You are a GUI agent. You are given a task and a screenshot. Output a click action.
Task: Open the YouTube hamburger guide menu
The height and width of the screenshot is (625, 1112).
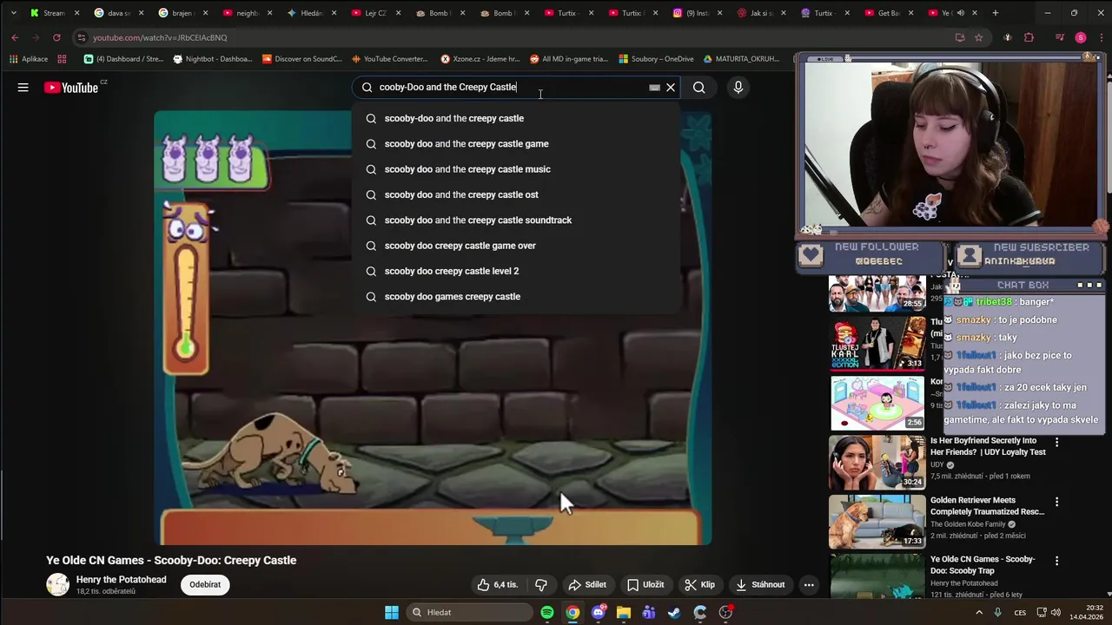[x=23, y=87]
